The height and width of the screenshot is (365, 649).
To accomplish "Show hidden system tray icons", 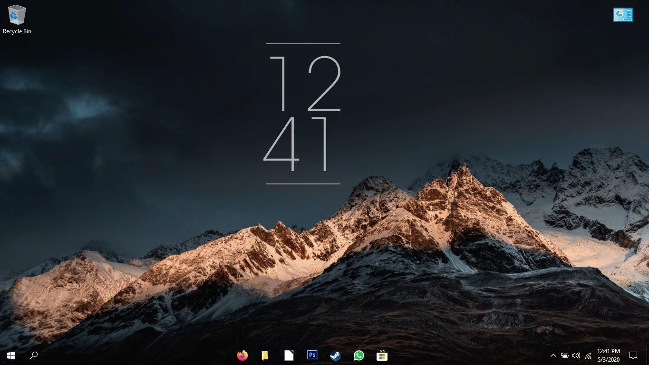I will [x=553, y=355].
